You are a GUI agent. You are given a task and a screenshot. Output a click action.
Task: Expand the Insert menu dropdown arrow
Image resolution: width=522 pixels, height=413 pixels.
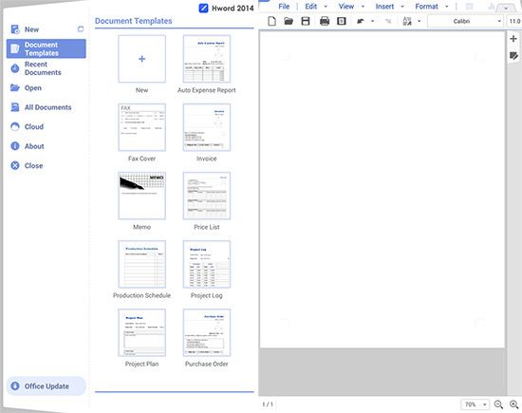pyautogui.click(x=402, y=7)
